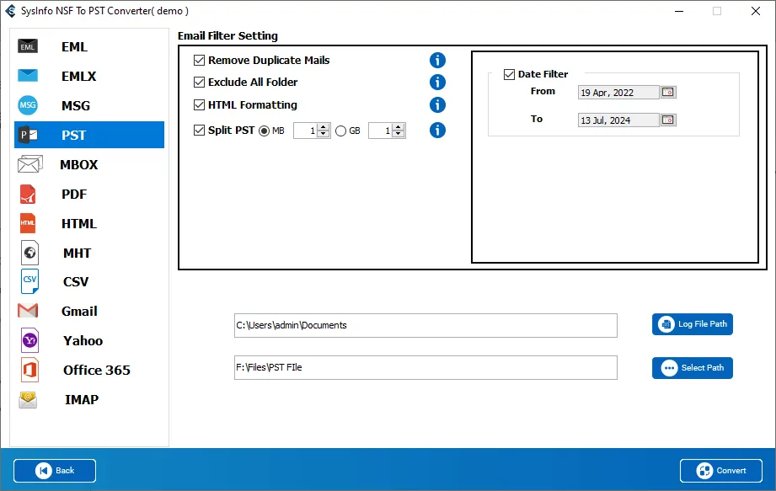Toggle the Date Filter checkbox
Image resolution: width=776 pixels, height=491 pixels.
tap(509, 74)
